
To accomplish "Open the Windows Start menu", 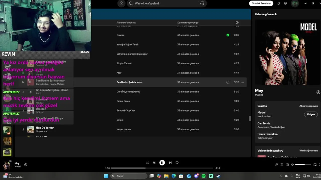I will 106,176.
